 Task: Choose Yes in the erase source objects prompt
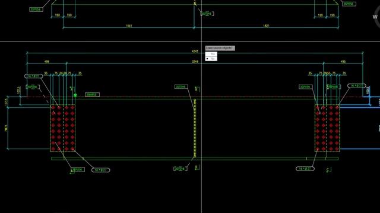click(x=211, y=54)
